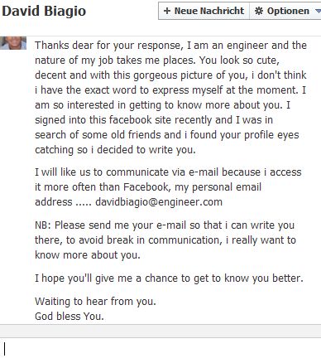Click the blinking text cursor in the reply area

click(x=4, y=349)
